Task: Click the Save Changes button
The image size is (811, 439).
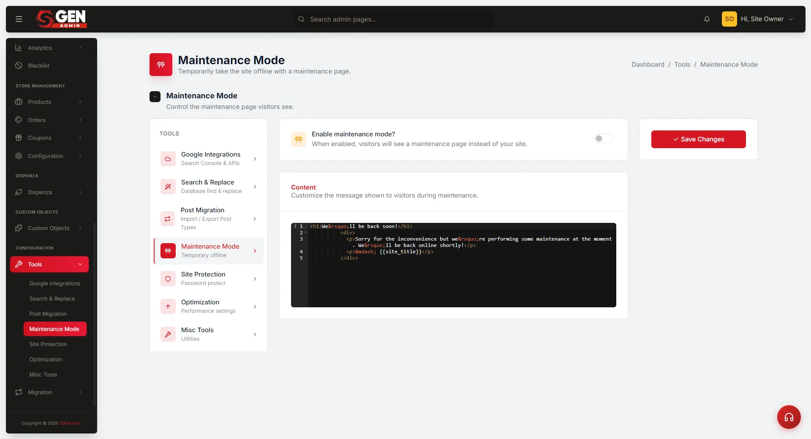Action: coord(698,139)
